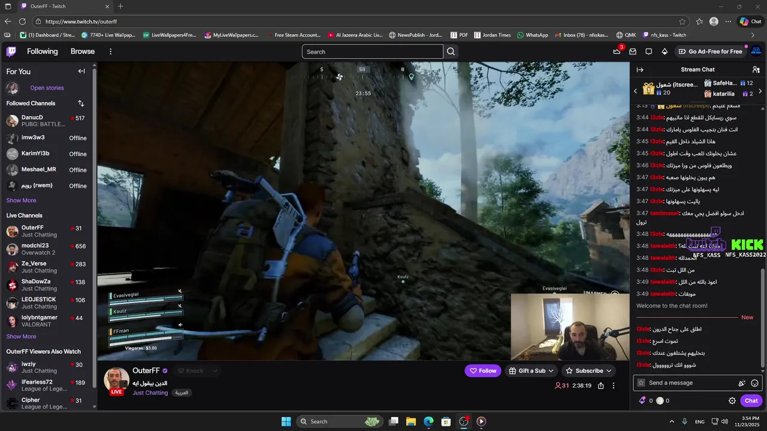Open the Arabic language stream tag

(182, 393)
